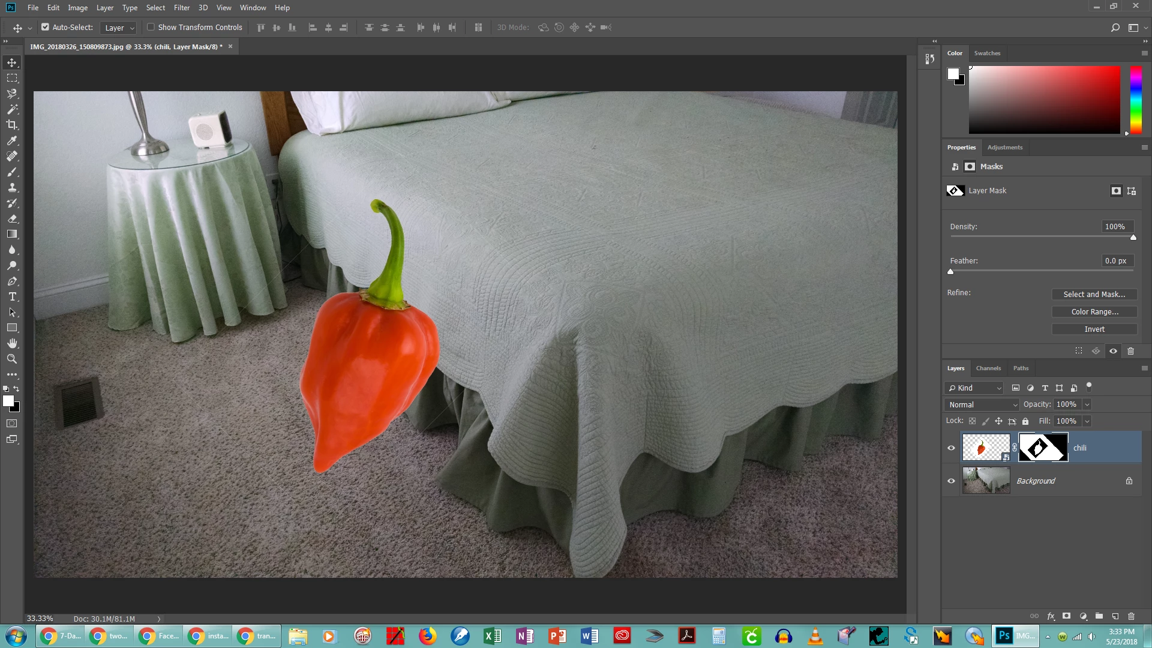Open the Auto-Select Layer dropdown
Viewport: 1152px width, 648px height.
(x=119, y=28)
